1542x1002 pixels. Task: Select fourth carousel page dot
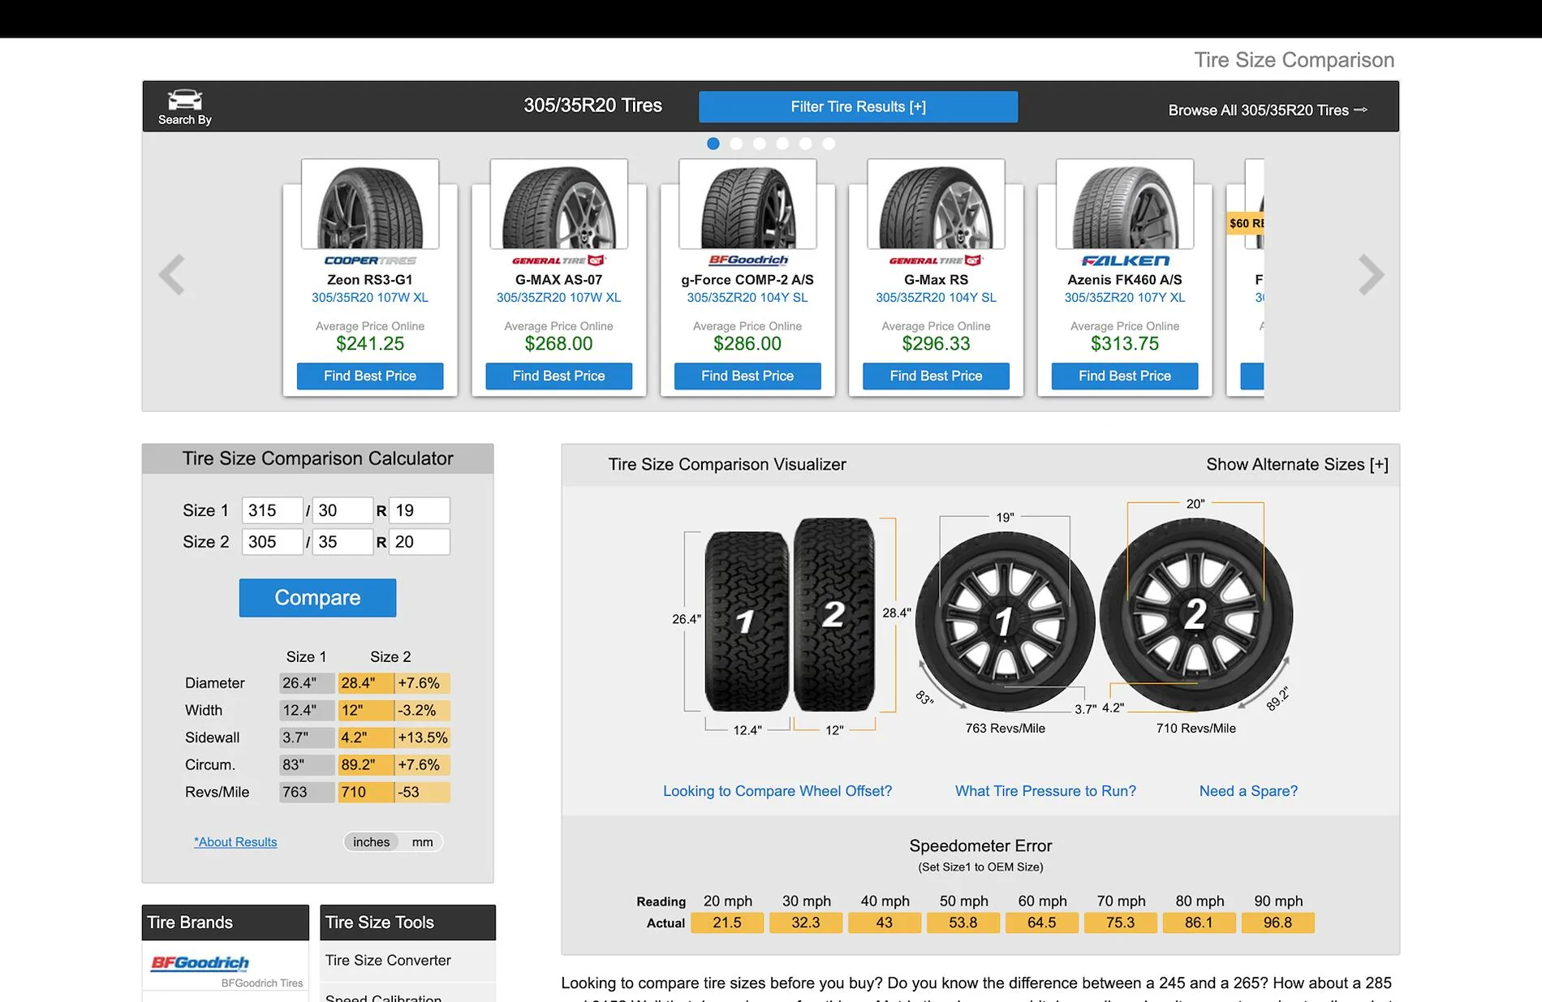tap(782, 144)
